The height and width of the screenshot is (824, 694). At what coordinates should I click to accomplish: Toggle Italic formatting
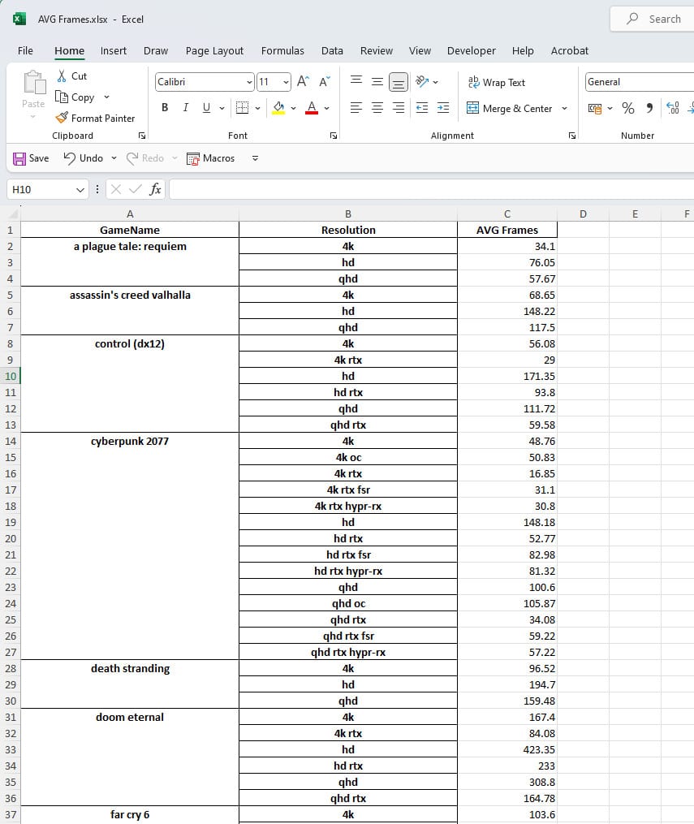click(x=185, y=108)
